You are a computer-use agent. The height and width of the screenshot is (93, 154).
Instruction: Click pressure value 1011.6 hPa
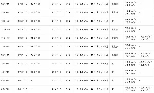(81, 64)
